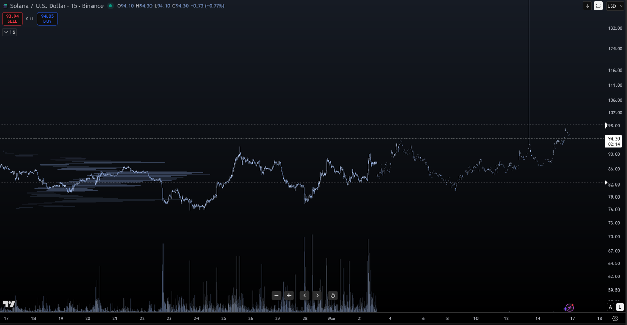Click the 82.00 price level marker on the axis

613,184
